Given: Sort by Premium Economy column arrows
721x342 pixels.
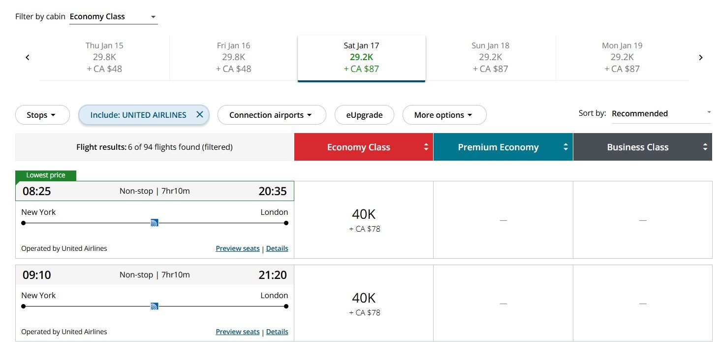Looking at the screenshot, I should (x=565, y=147).
